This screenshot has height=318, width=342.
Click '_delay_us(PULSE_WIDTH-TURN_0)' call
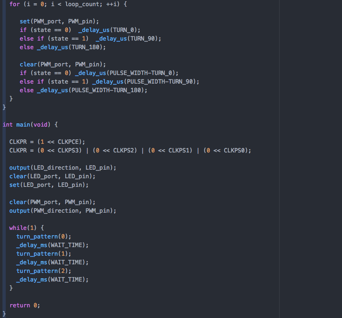(x=126, y=73)
